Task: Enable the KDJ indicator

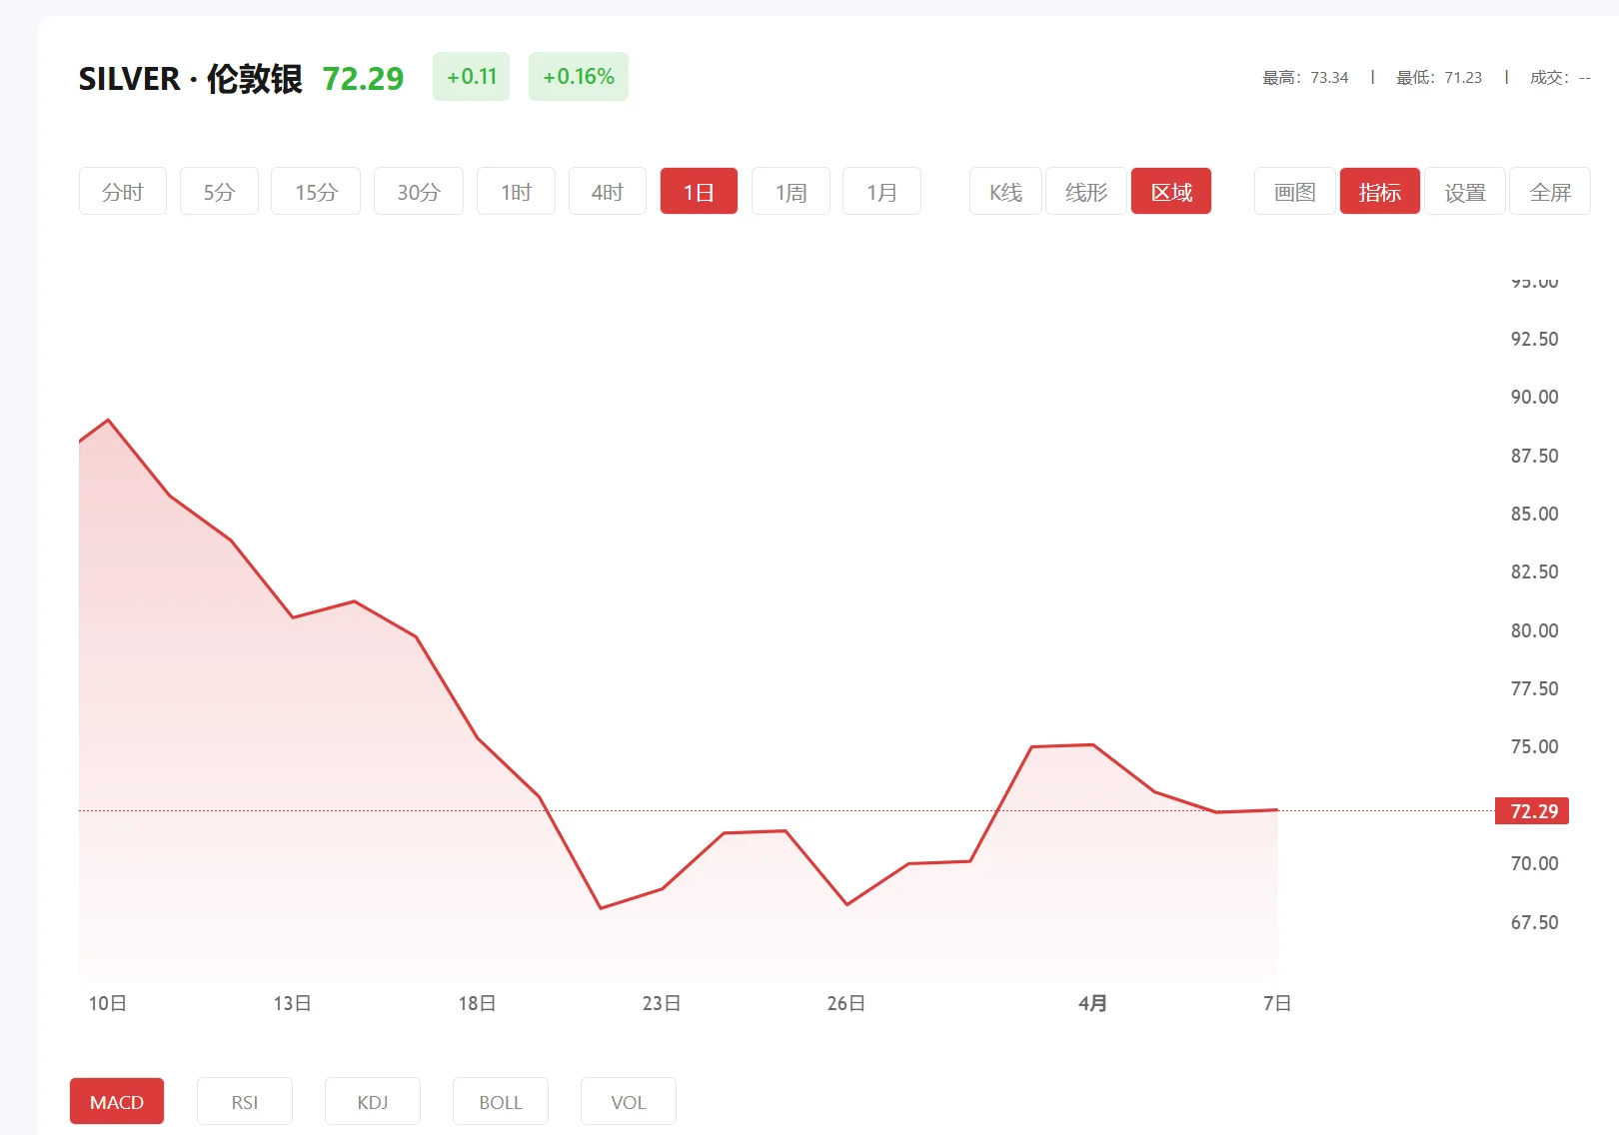Action: click(x=372, y=1101)
